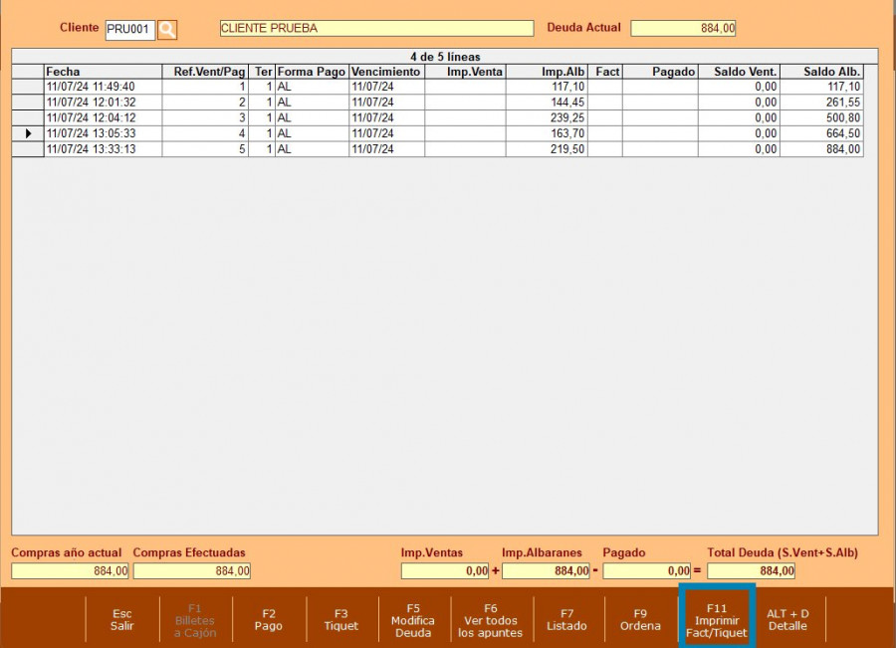Open the F2 Pago function
Image resolution: width=896 pixels, height=648 pixels.
(268, 620)
